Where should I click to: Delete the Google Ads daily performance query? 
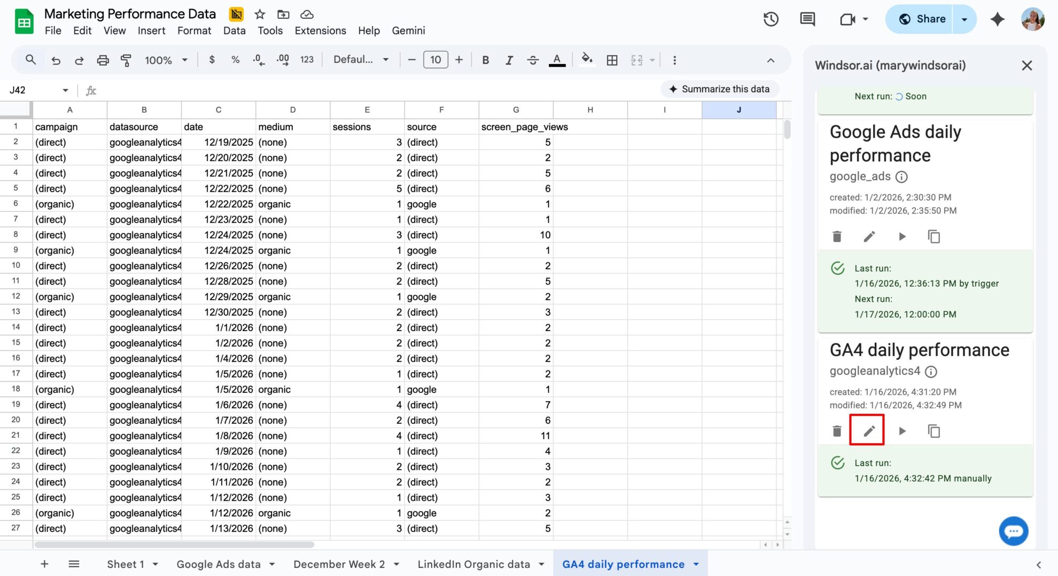pos(837,236)
